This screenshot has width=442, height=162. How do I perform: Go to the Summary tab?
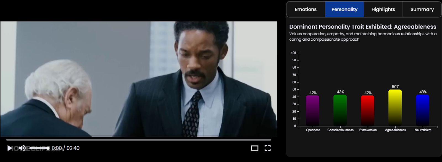pos(422,9)
